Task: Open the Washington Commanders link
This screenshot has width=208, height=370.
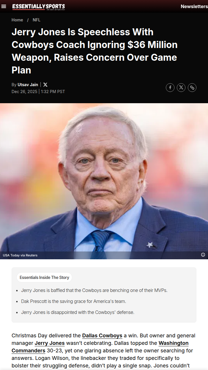Action: click(100, 347)
